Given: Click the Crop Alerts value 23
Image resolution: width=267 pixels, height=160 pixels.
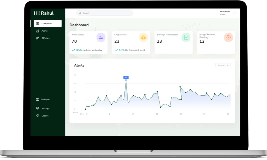Looking at the screenshot, I should tap(117, 41).
